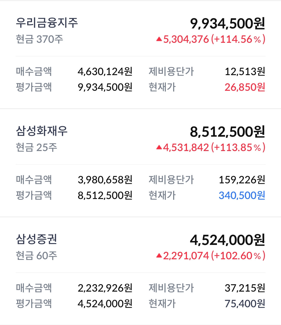
Task: Click the average cost 159,226원
Action: (x=242, y=180)
